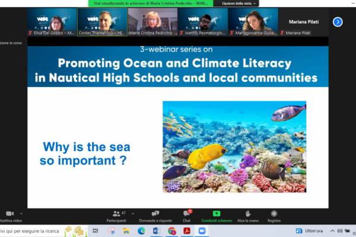Show next participants with blue arrow

[338, 22]
